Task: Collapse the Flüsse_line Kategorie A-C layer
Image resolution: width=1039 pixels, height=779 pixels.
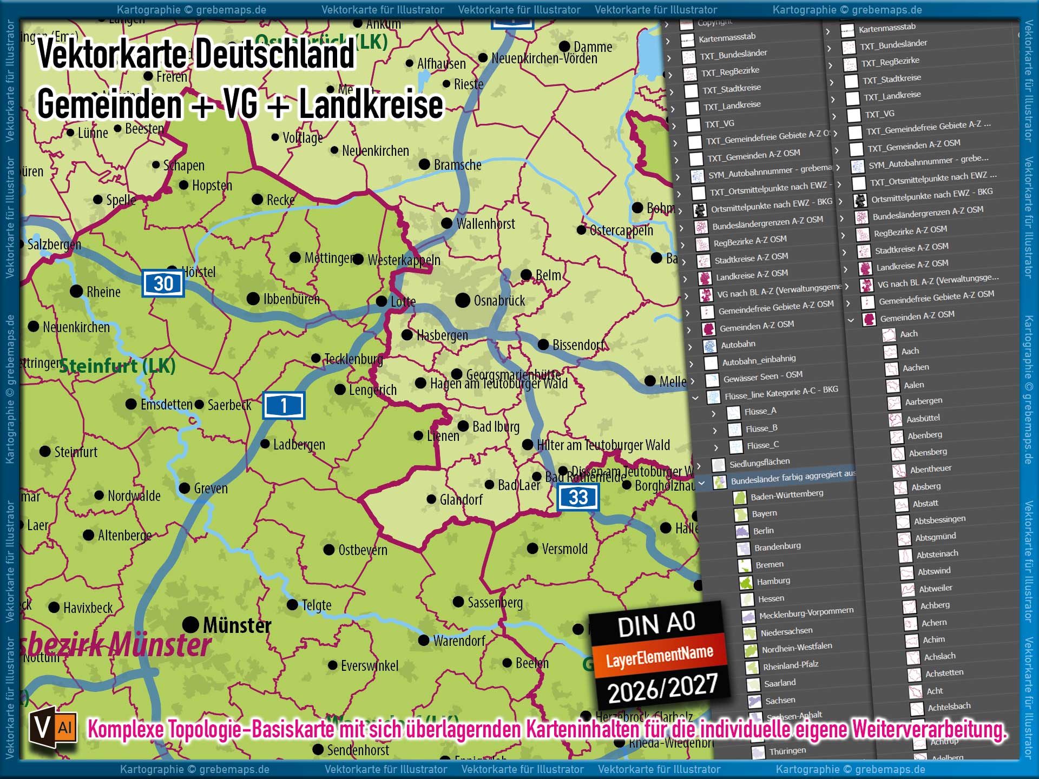Action: pyautogui.click(x=695, y=398)
